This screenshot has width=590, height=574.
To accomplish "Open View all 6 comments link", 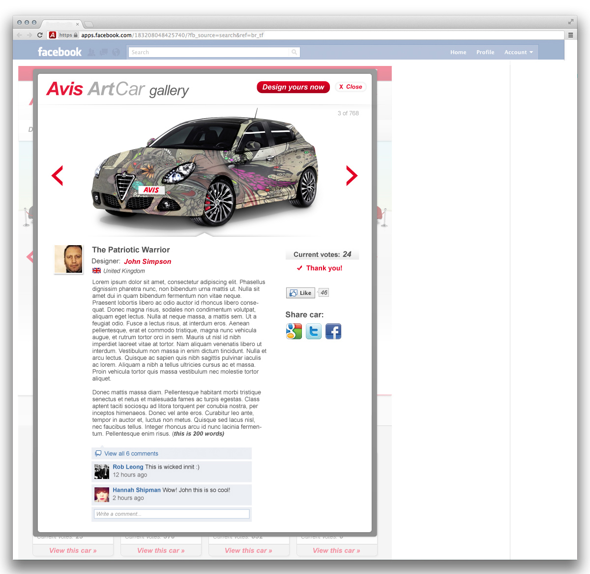I will pos(131,453).
